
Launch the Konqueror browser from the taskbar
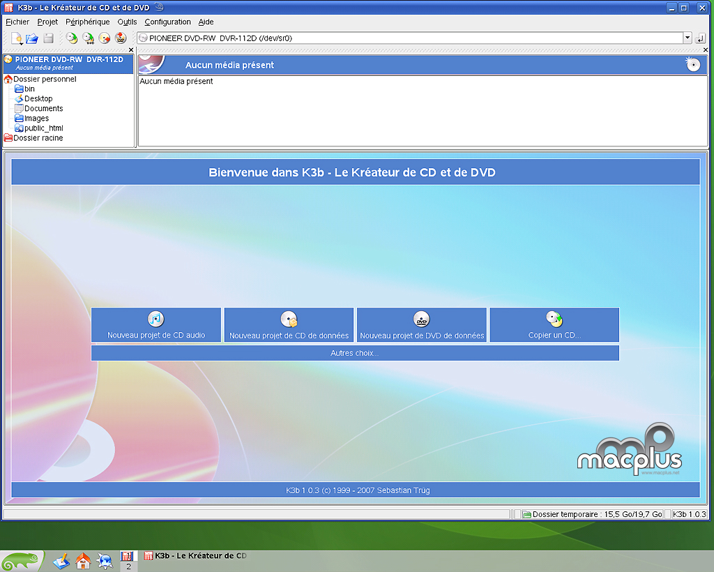click(x=105, y=561)
